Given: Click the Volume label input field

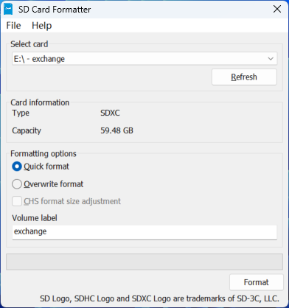Looking at the screenshot, I should coord(144,232).
